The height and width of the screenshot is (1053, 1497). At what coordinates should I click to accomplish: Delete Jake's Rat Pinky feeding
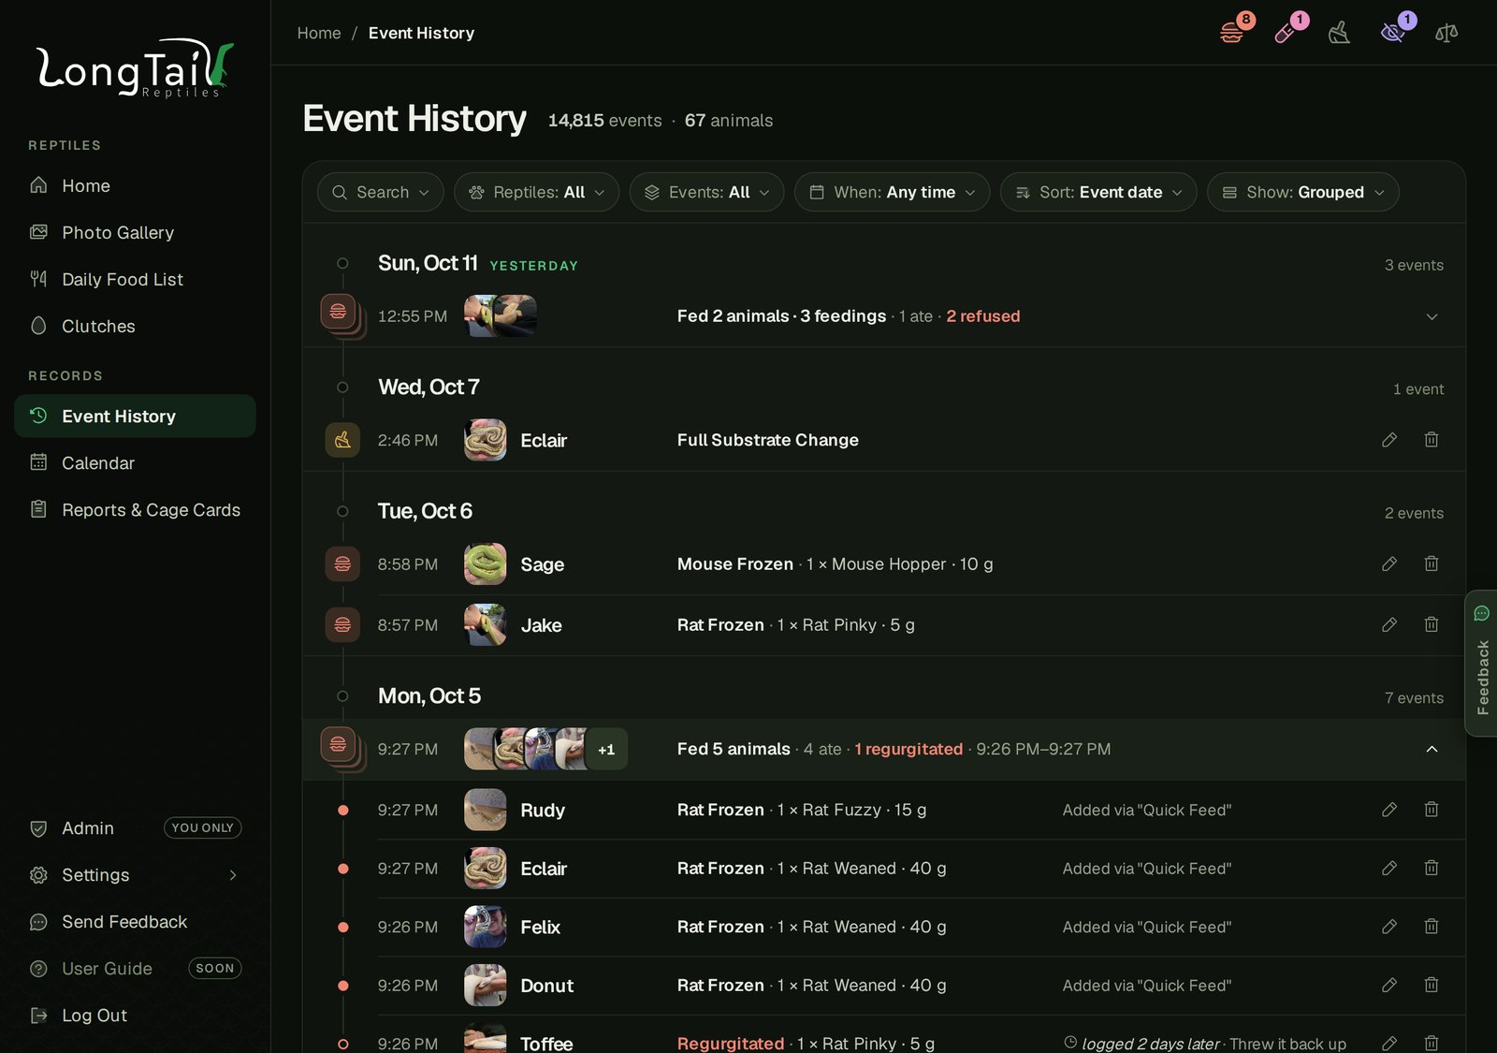(1432, 624)
